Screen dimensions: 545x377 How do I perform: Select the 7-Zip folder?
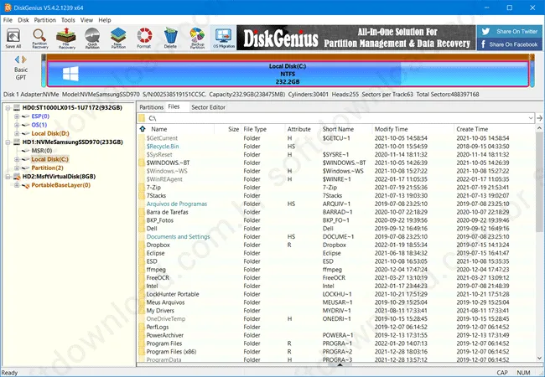(x=336, y=188)
